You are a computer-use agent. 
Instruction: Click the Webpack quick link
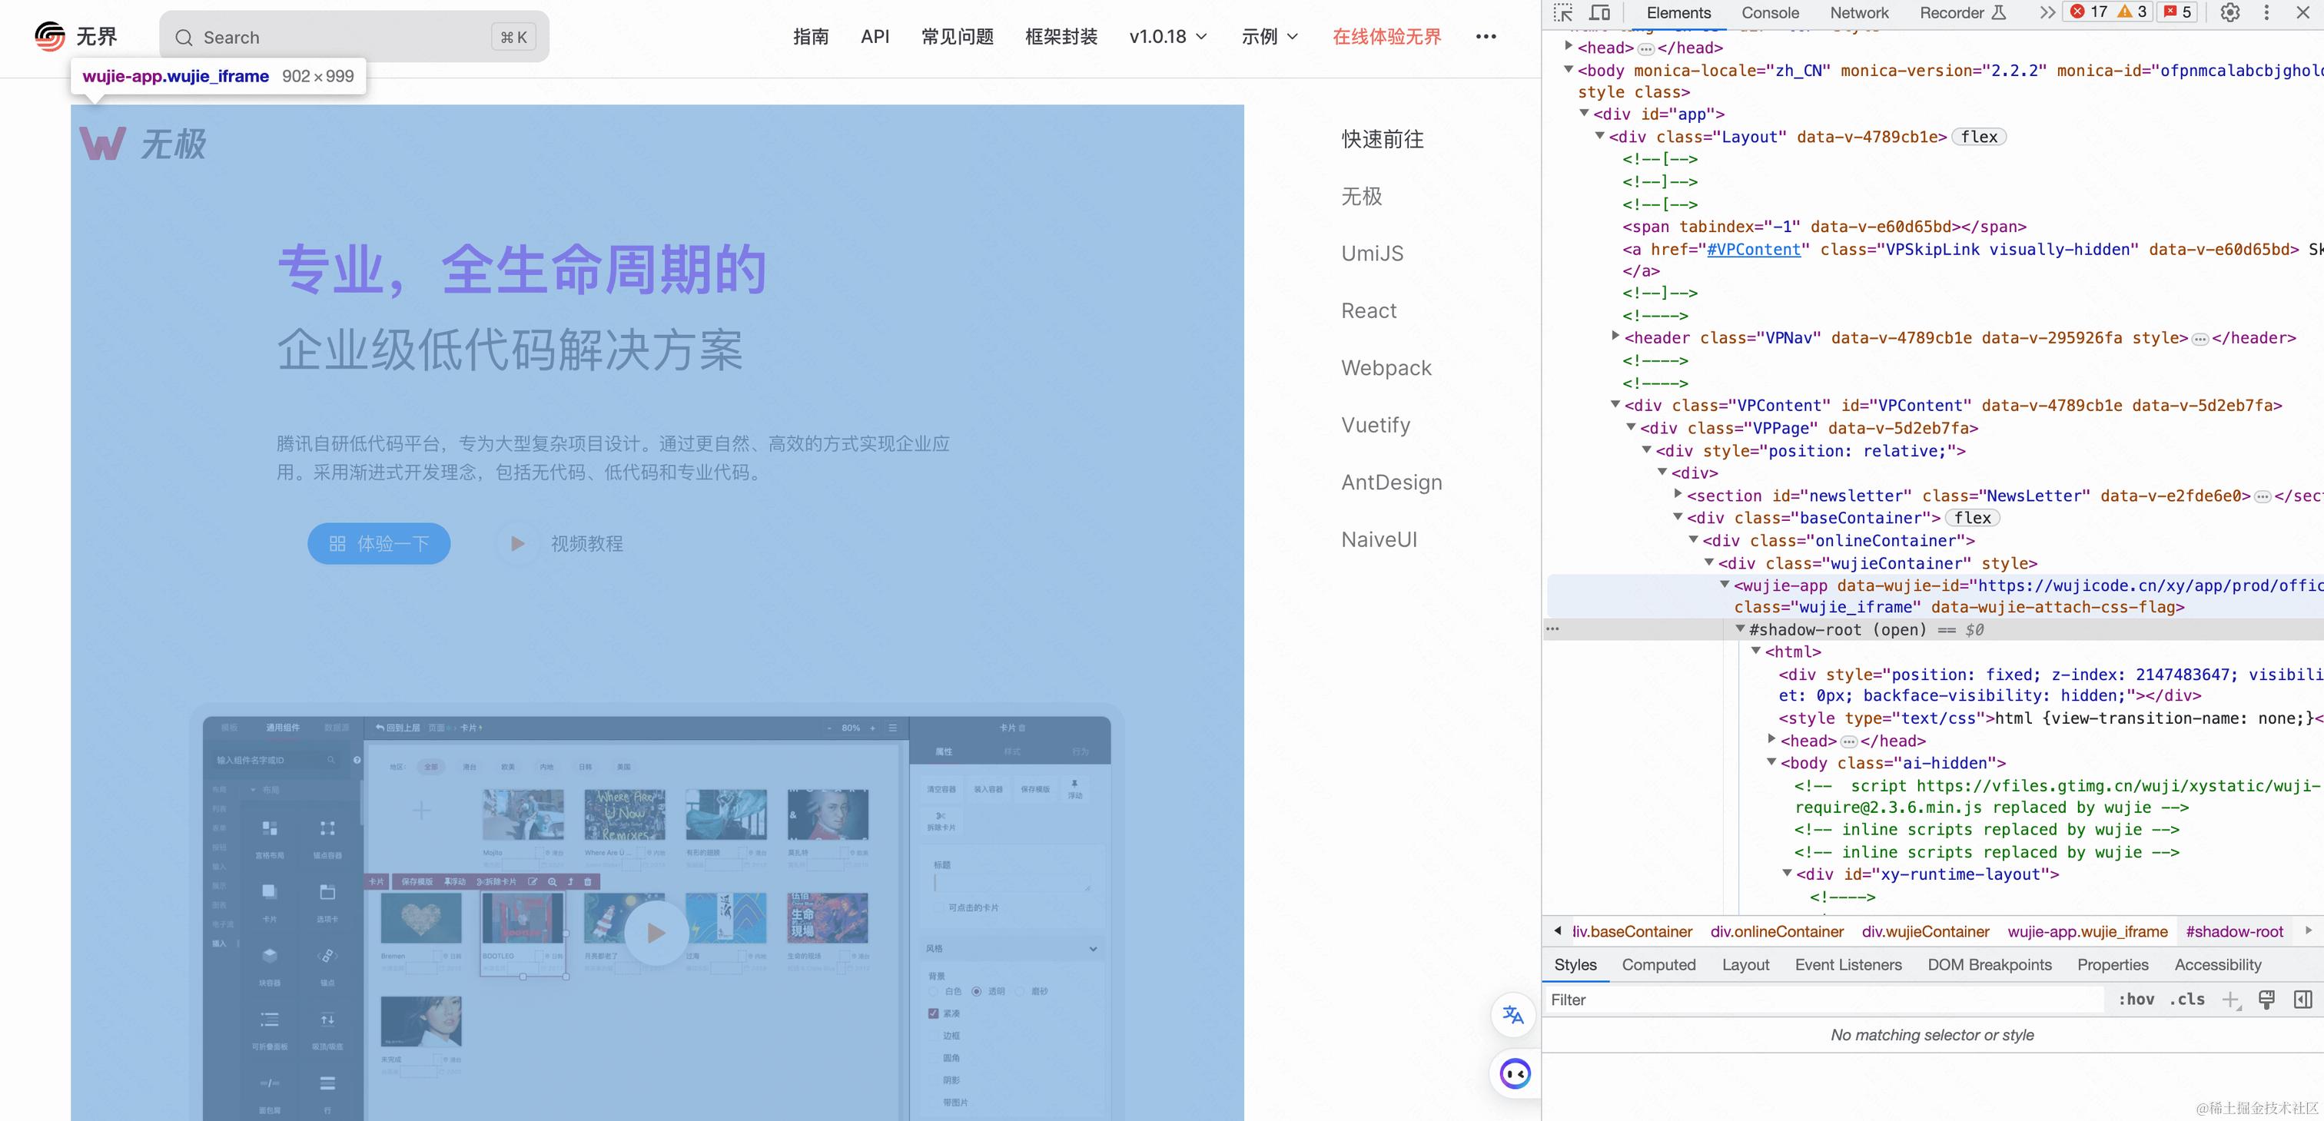(1386, 368)
